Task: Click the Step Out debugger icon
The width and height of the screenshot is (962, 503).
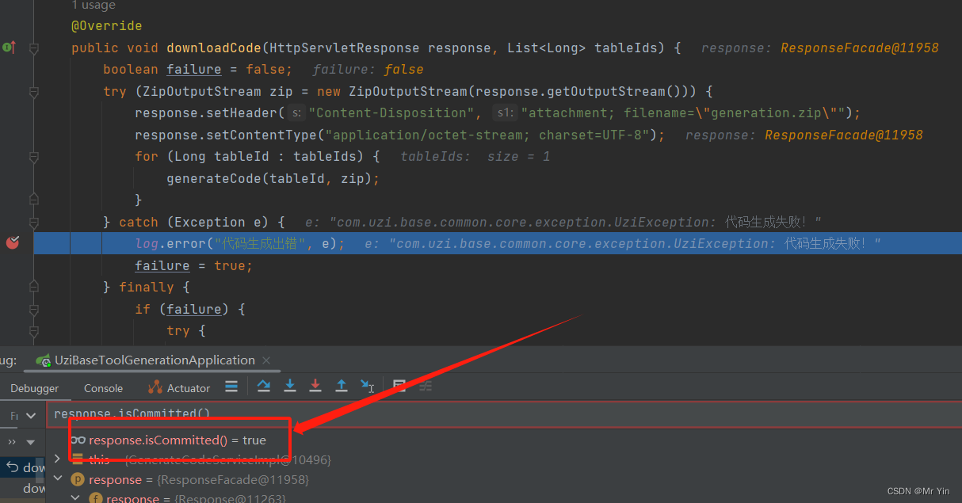Action: (342, 387)
